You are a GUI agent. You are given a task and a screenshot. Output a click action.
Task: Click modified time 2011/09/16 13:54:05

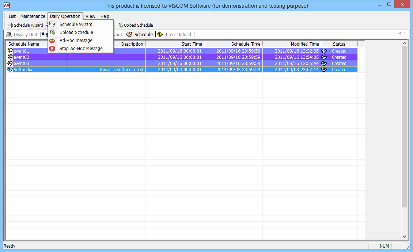pyautogui.click(x=296, y=57)
